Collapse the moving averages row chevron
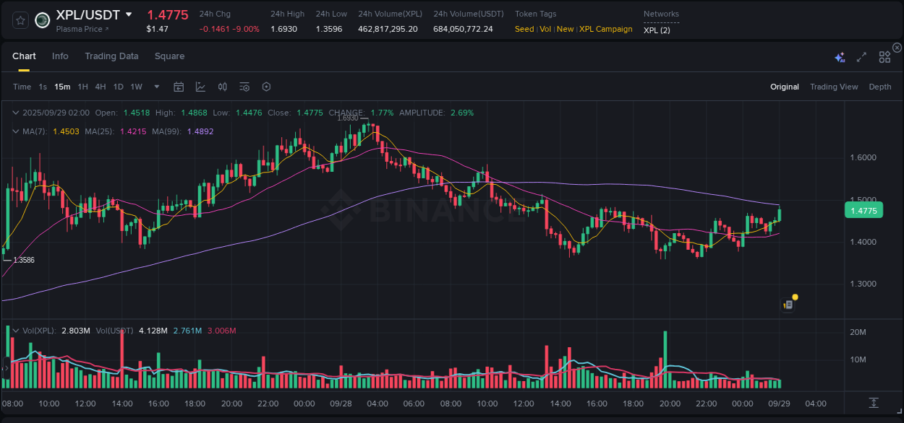 click(x=16, y=131)
